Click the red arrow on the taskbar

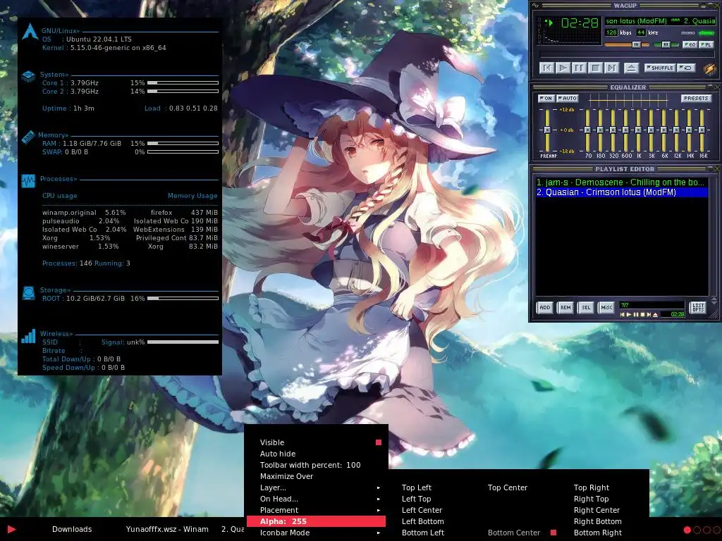(11, 530)
